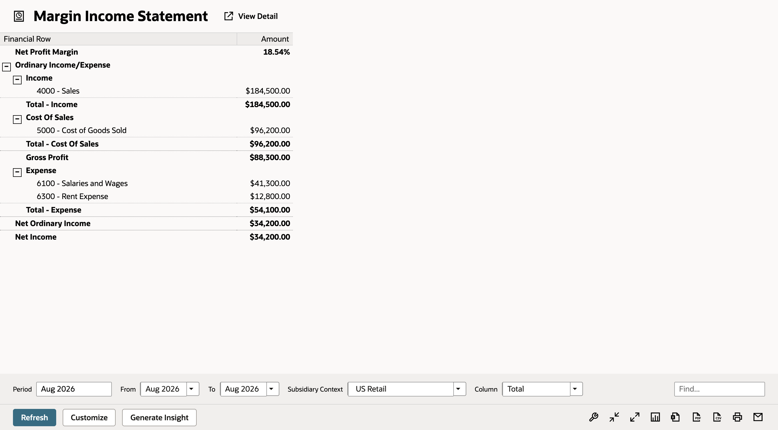Click the $54,100.00 amount
Screen dimensions: 778x430
point(270,210)
